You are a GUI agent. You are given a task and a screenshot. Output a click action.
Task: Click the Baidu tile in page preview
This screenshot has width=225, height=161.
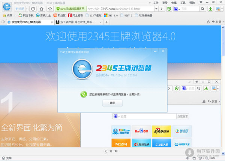(141, 131)
